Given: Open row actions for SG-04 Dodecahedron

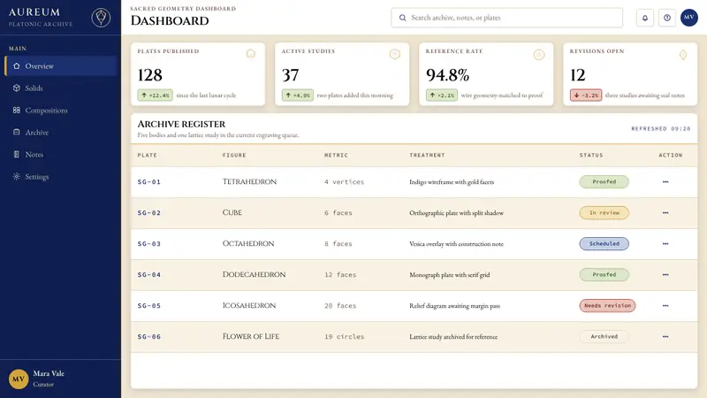Looking at the screenshot, I should pos(665,274).
